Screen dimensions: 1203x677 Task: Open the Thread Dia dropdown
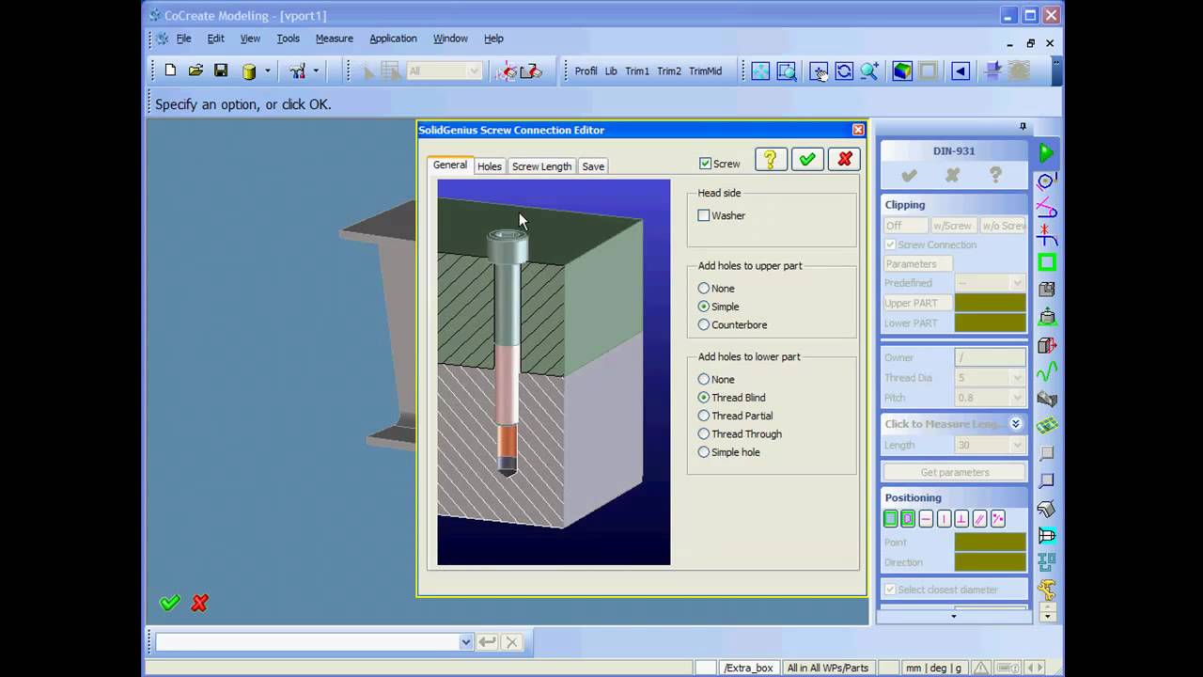1017,378
